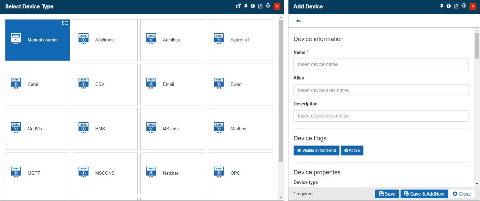Image resolution: width=480 pixels, height=201 pixels.
Task: Select the Modbus device type tile
Action: pyautogui.click(x=240, y=129)
